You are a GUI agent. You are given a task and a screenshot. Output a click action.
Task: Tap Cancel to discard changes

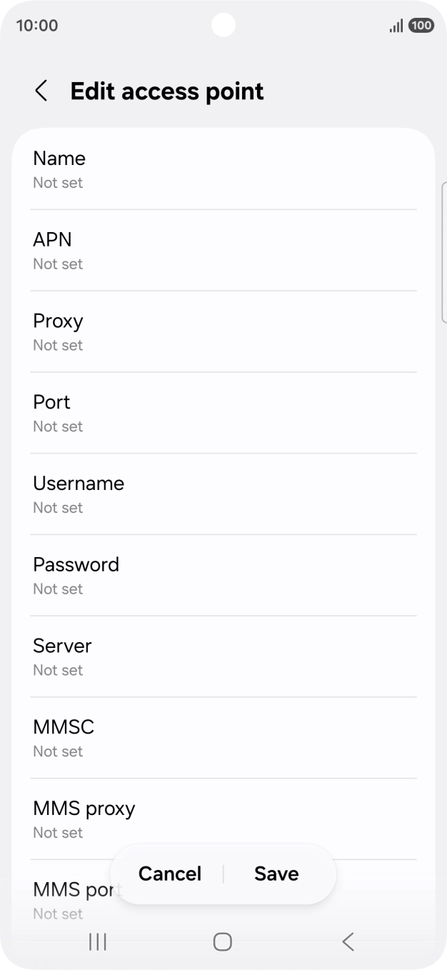pyautogui.click(x=170, y=874)
